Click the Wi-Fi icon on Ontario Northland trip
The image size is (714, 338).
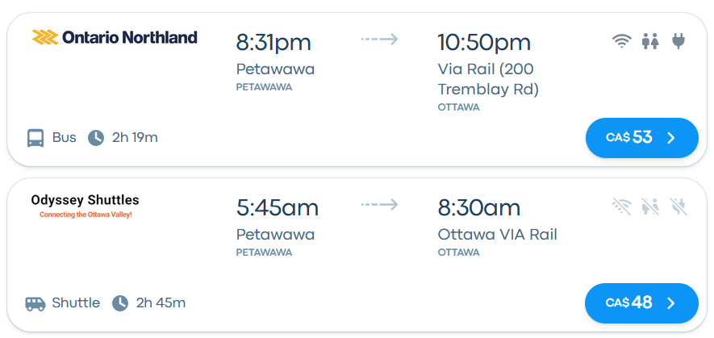(621, 41)
